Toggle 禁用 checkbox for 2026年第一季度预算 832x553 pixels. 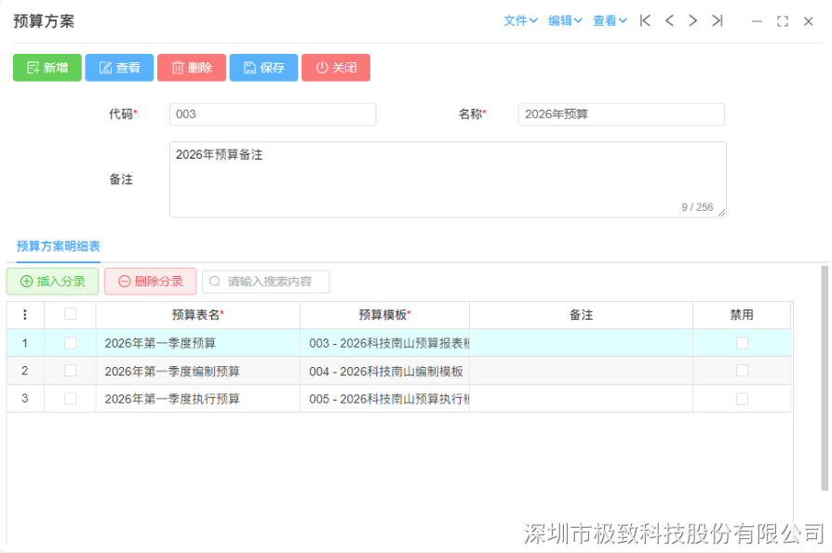[742, 343]
